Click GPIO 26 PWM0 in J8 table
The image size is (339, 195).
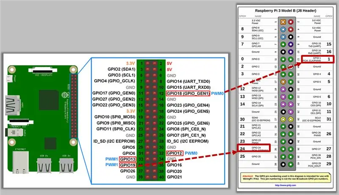(x=316, y=134)
